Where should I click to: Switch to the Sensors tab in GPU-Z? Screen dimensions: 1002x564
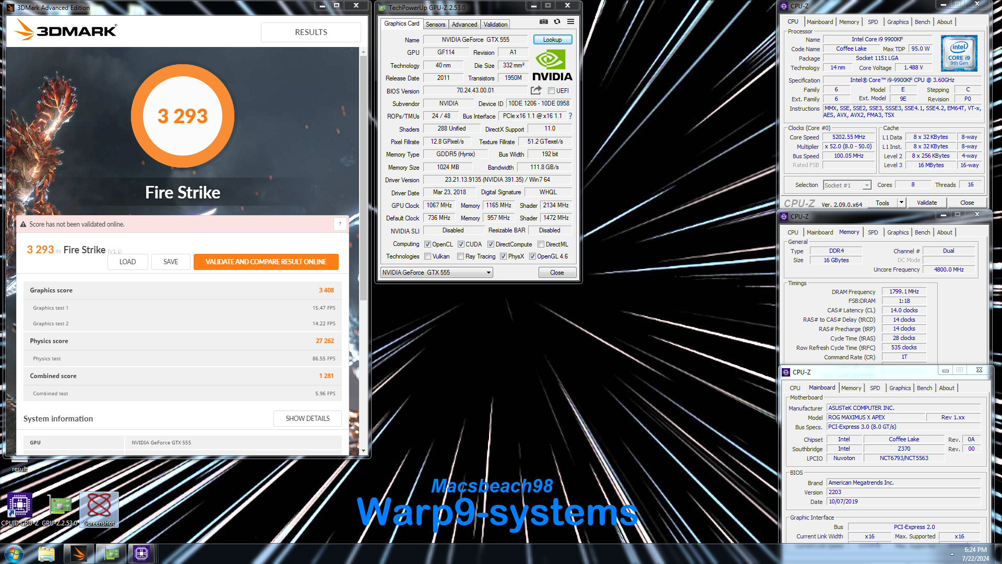click(435, 24)
